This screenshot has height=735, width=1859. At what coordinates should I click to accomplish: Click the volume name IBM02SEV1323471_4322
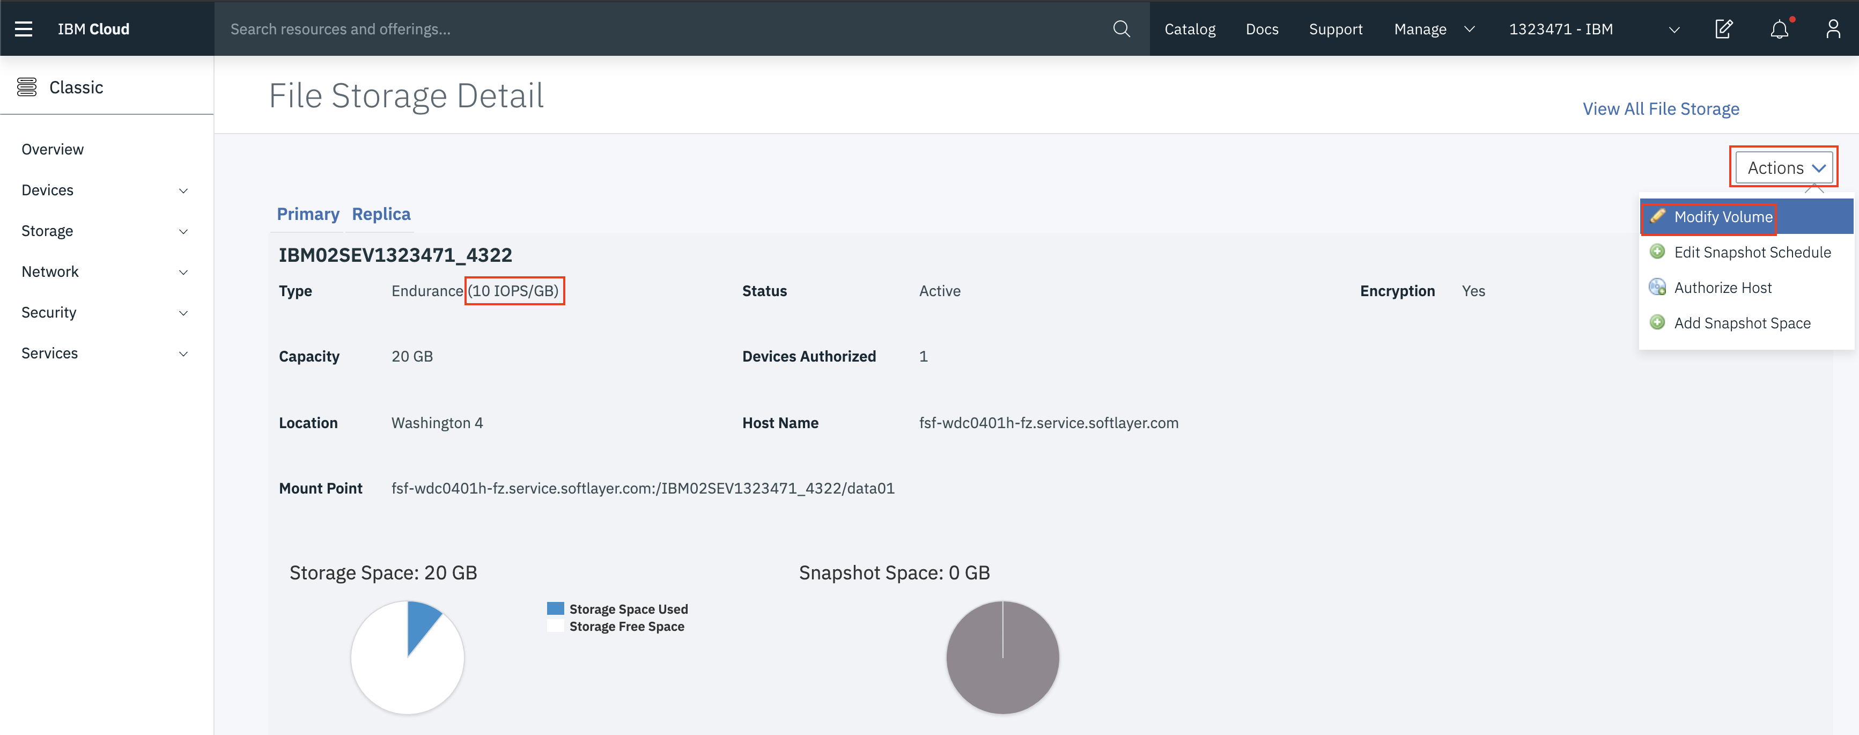tap(395, 255)
